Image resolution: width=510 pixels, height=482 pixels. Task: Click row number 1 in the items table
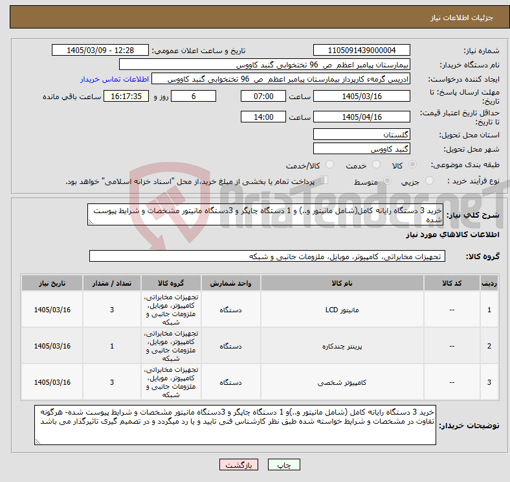(x=489, y=310)
